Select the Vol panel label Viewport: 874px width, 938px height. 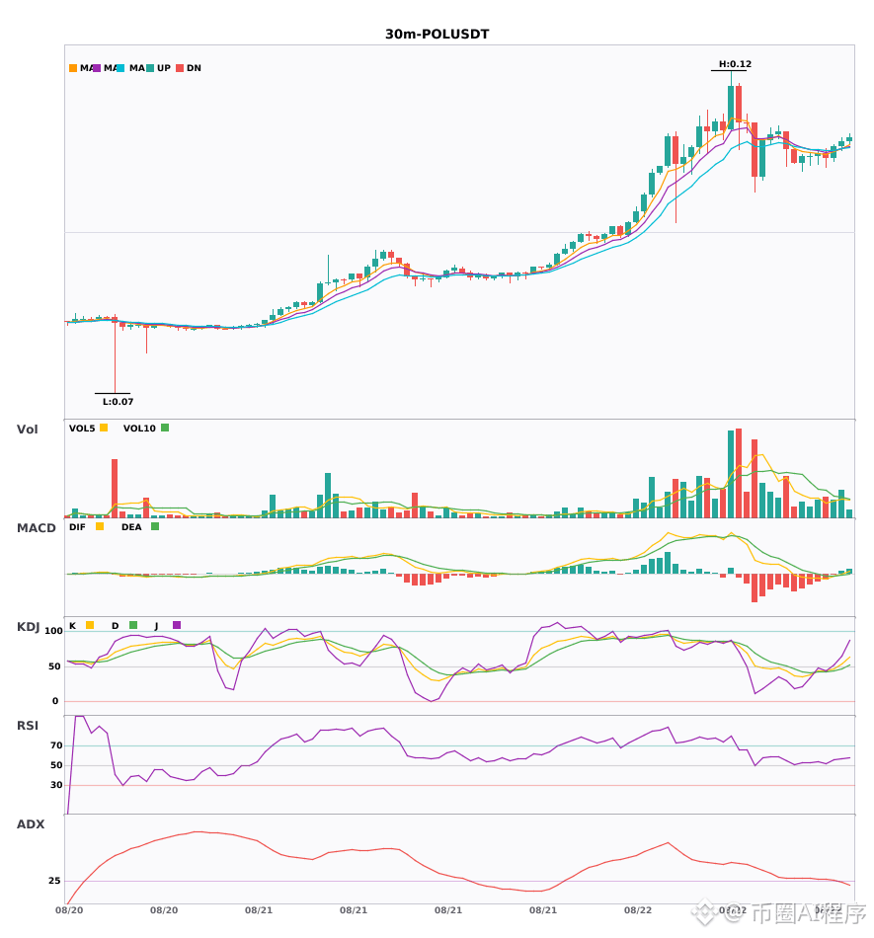27,430
